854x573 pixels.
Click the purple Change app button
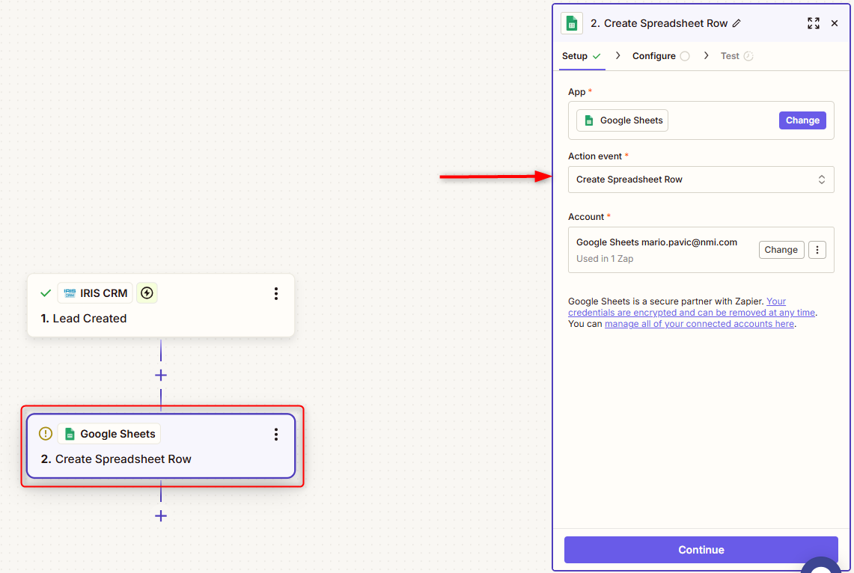(802, 120)
